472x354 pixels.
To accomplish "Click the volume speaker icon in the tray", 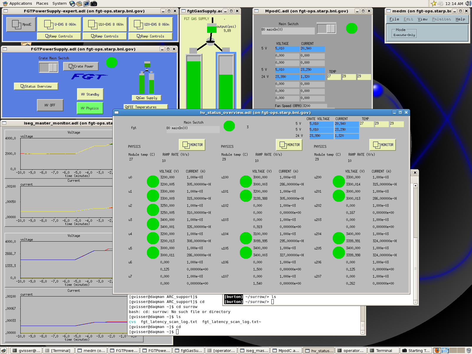I will point(468,4).
